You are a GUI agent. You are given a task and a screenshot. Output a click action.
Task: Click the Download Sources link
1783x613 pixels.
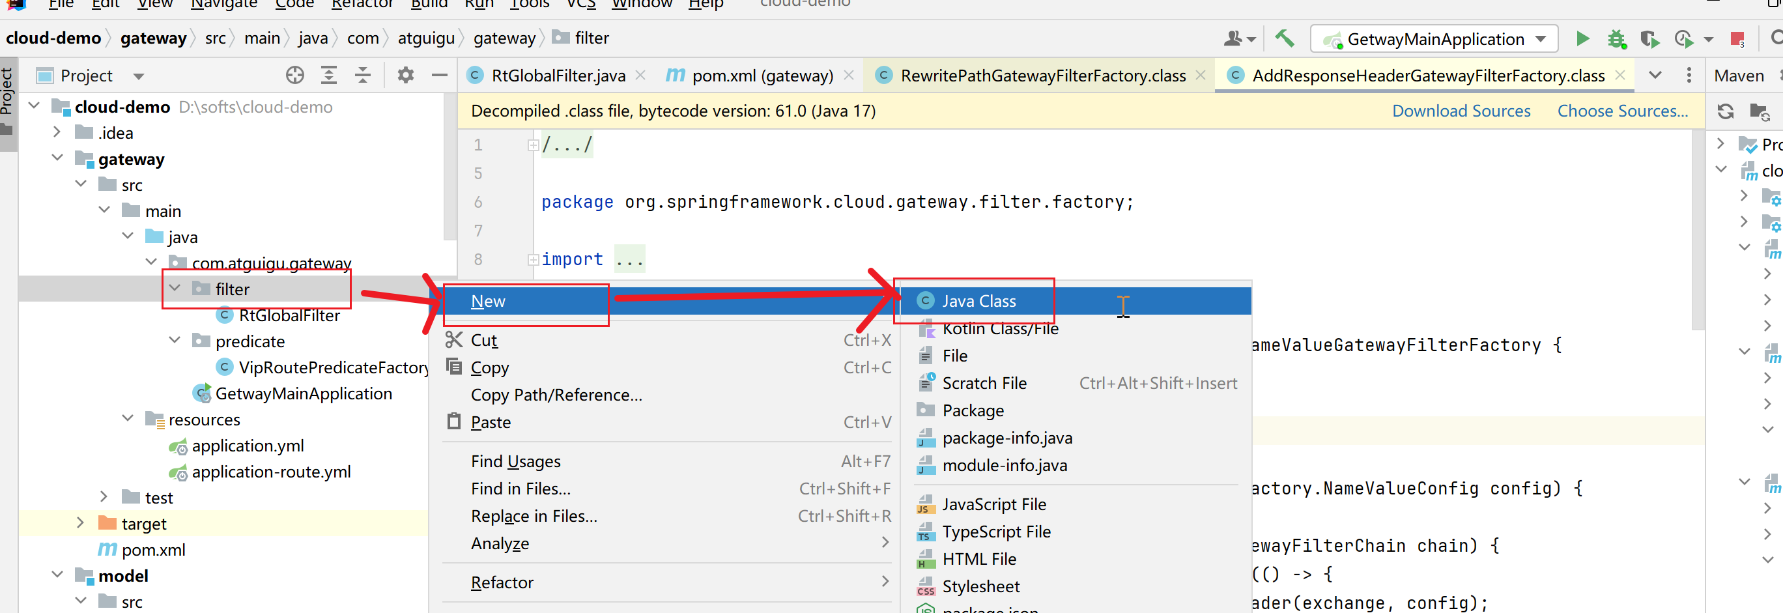[1461, 111]
